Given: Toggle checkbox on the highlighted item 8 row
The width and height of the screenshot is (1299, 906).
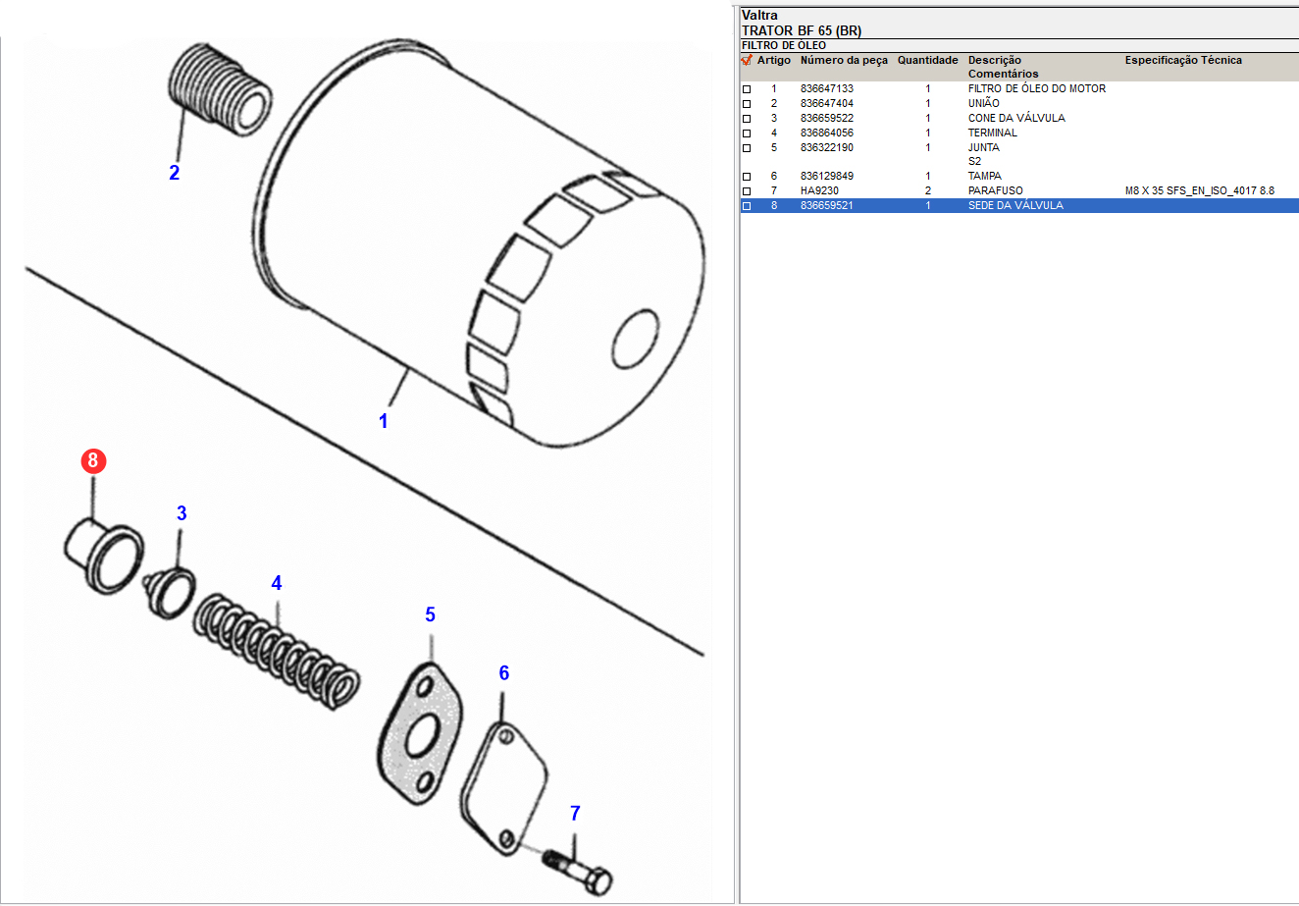Looking at the screenshot, I should pos(747,206).
